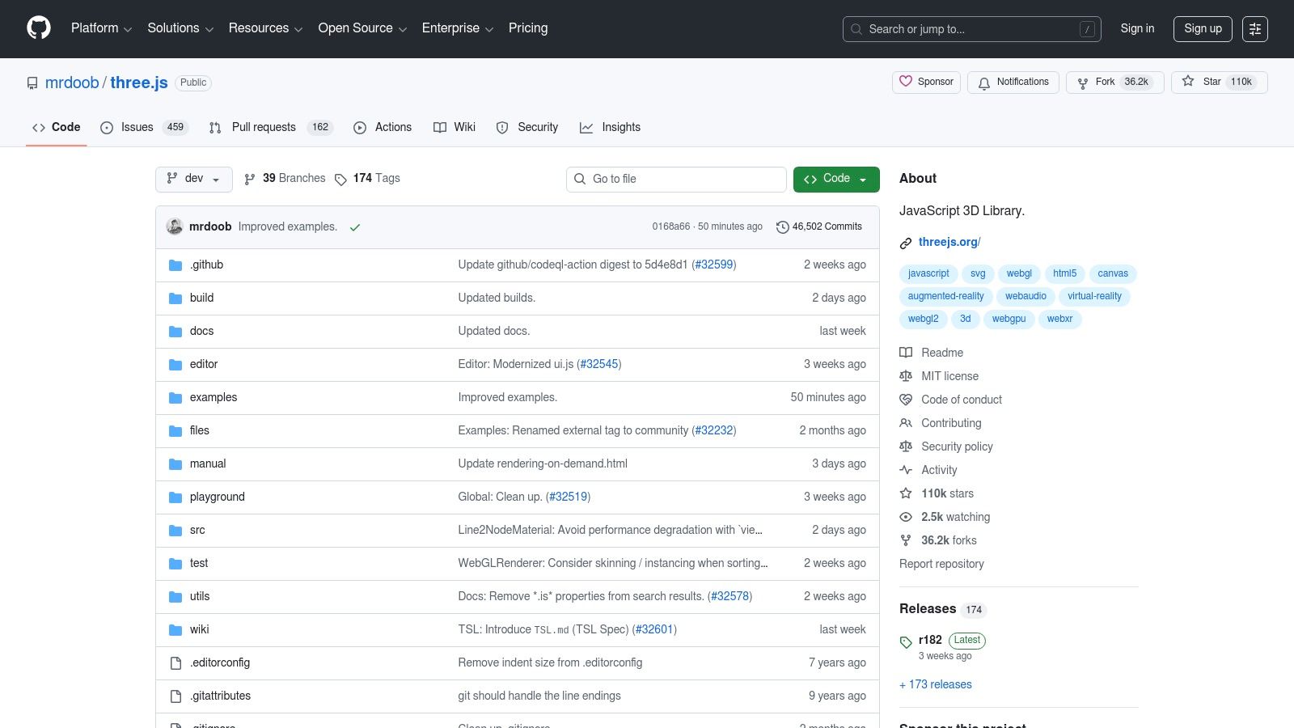This screenshot has width=1294, height=728.
Task: Fork the repository using the fork icon
Action: (x=1083, y=82)
